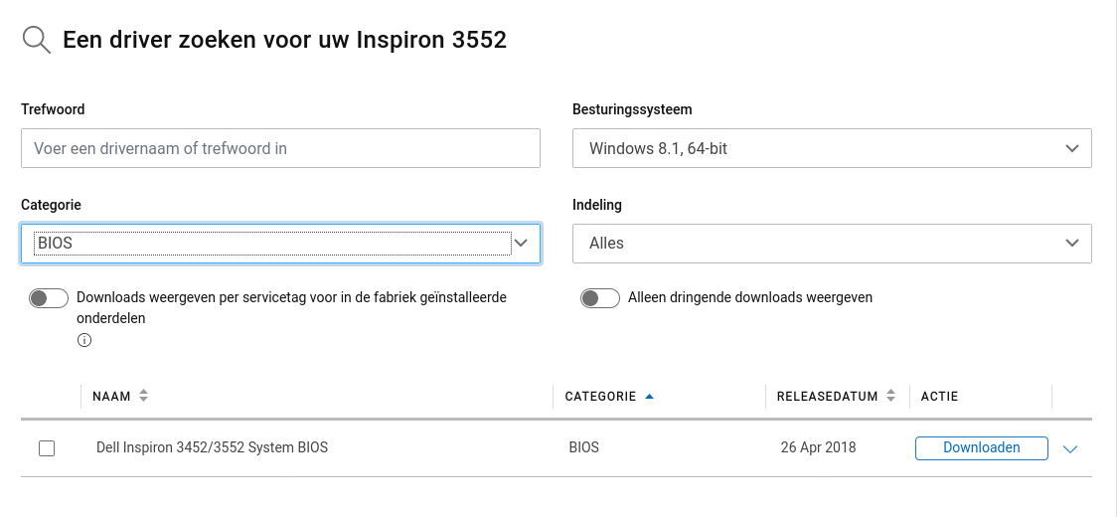Image resolution: width=1118 pixels, height=517 pixels.
Task: Click the blue CATEGORIE sort arrow
Action: (x=649, y=397)
